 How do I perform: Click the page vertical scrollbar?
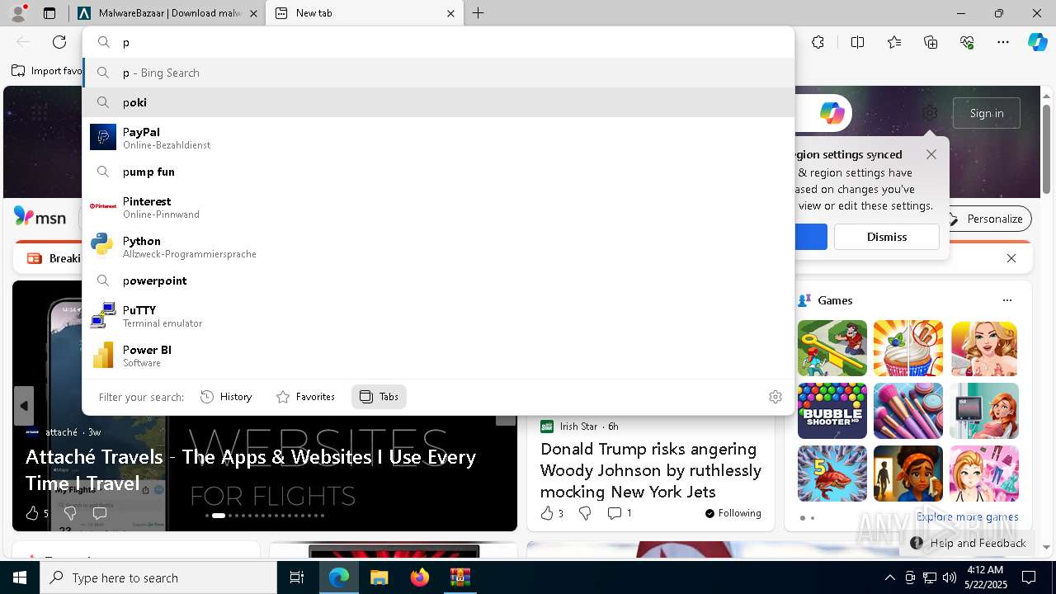coord(1047,148)
